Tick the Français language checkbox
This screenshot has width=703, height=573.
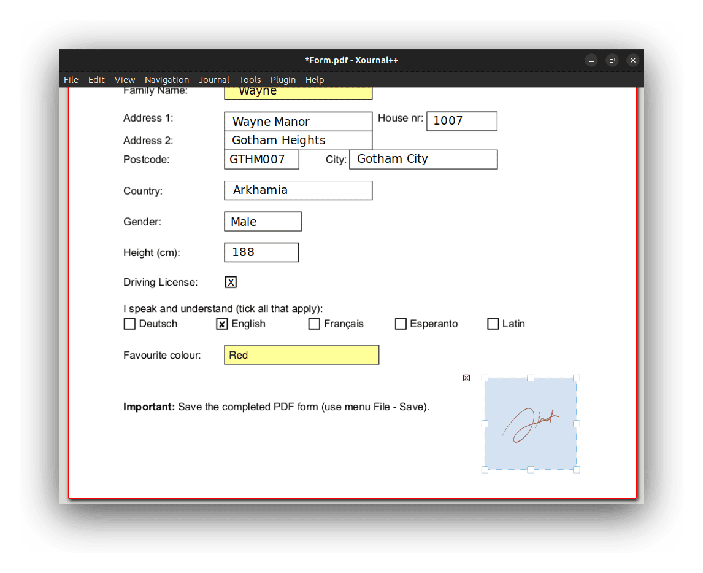tap(314, 324)
